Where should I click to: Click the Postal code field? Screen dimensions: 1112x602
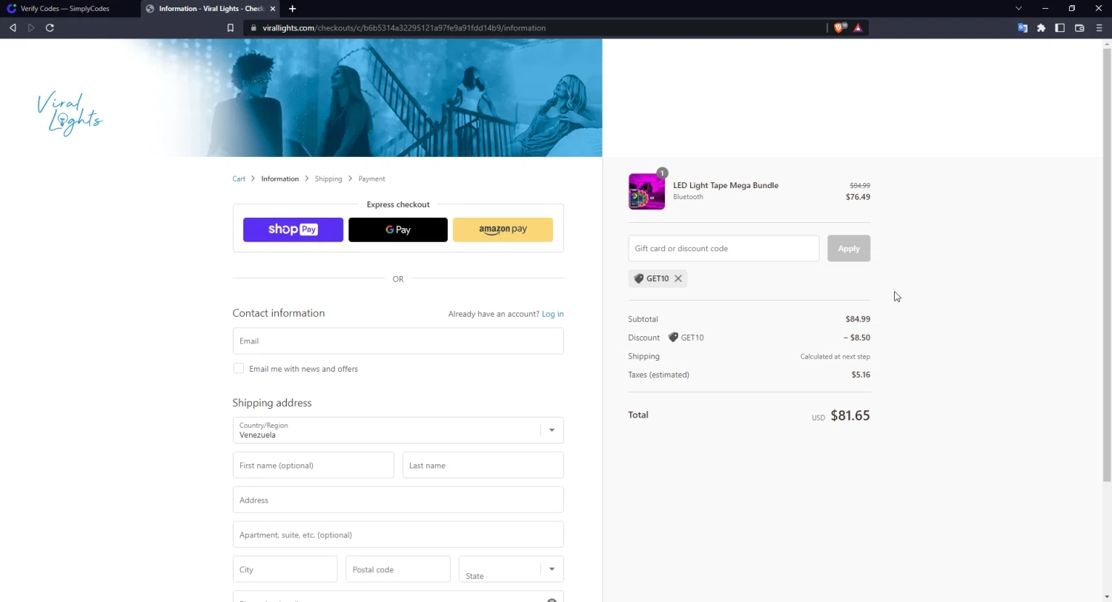pos(398,569)
